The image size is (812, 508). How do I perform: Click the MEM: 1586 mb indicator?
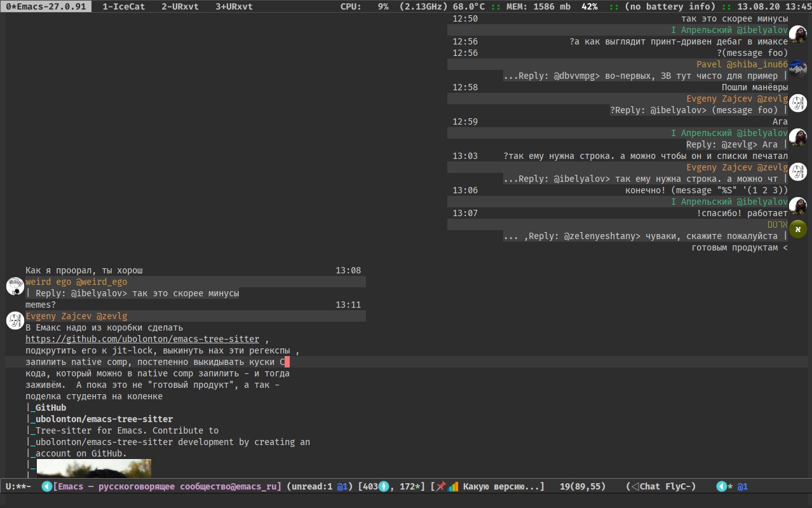tap(539, 6)
